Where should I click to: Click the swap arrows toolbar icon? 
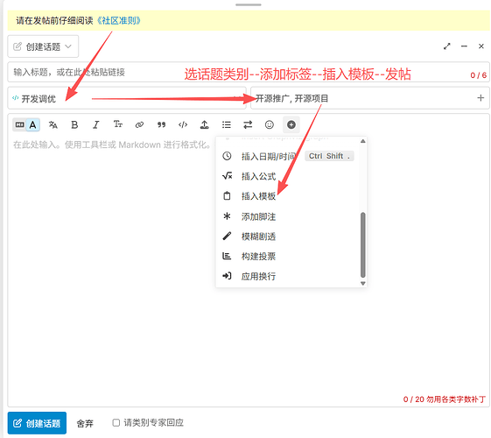pyautogui.click(x=248, y=125)
